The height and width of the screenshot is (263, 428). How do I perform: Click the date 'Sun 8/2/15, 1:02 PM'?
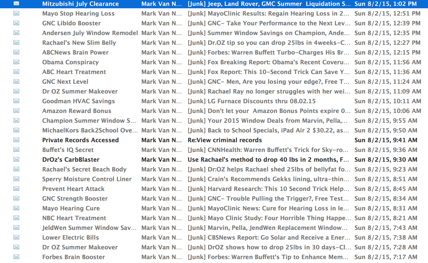[386, 4]
